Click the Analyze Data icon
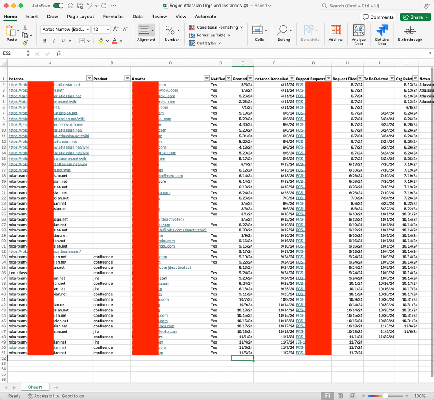 coord(358,30)
